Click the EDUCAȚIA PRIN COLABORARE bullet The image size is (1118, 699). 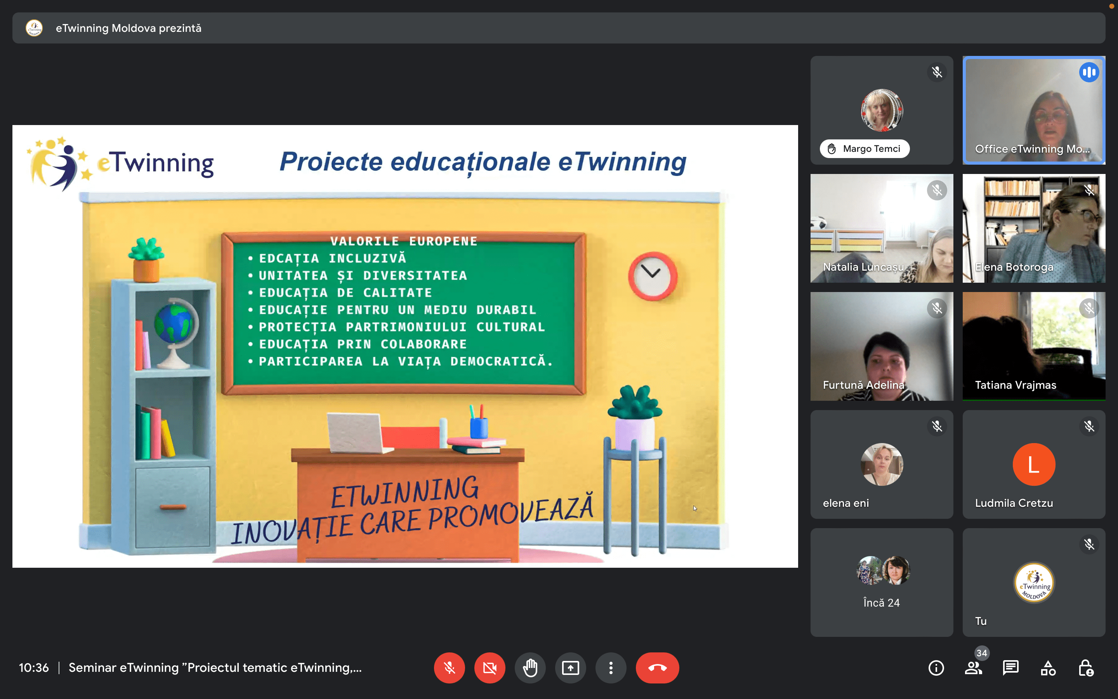(363, 344)
